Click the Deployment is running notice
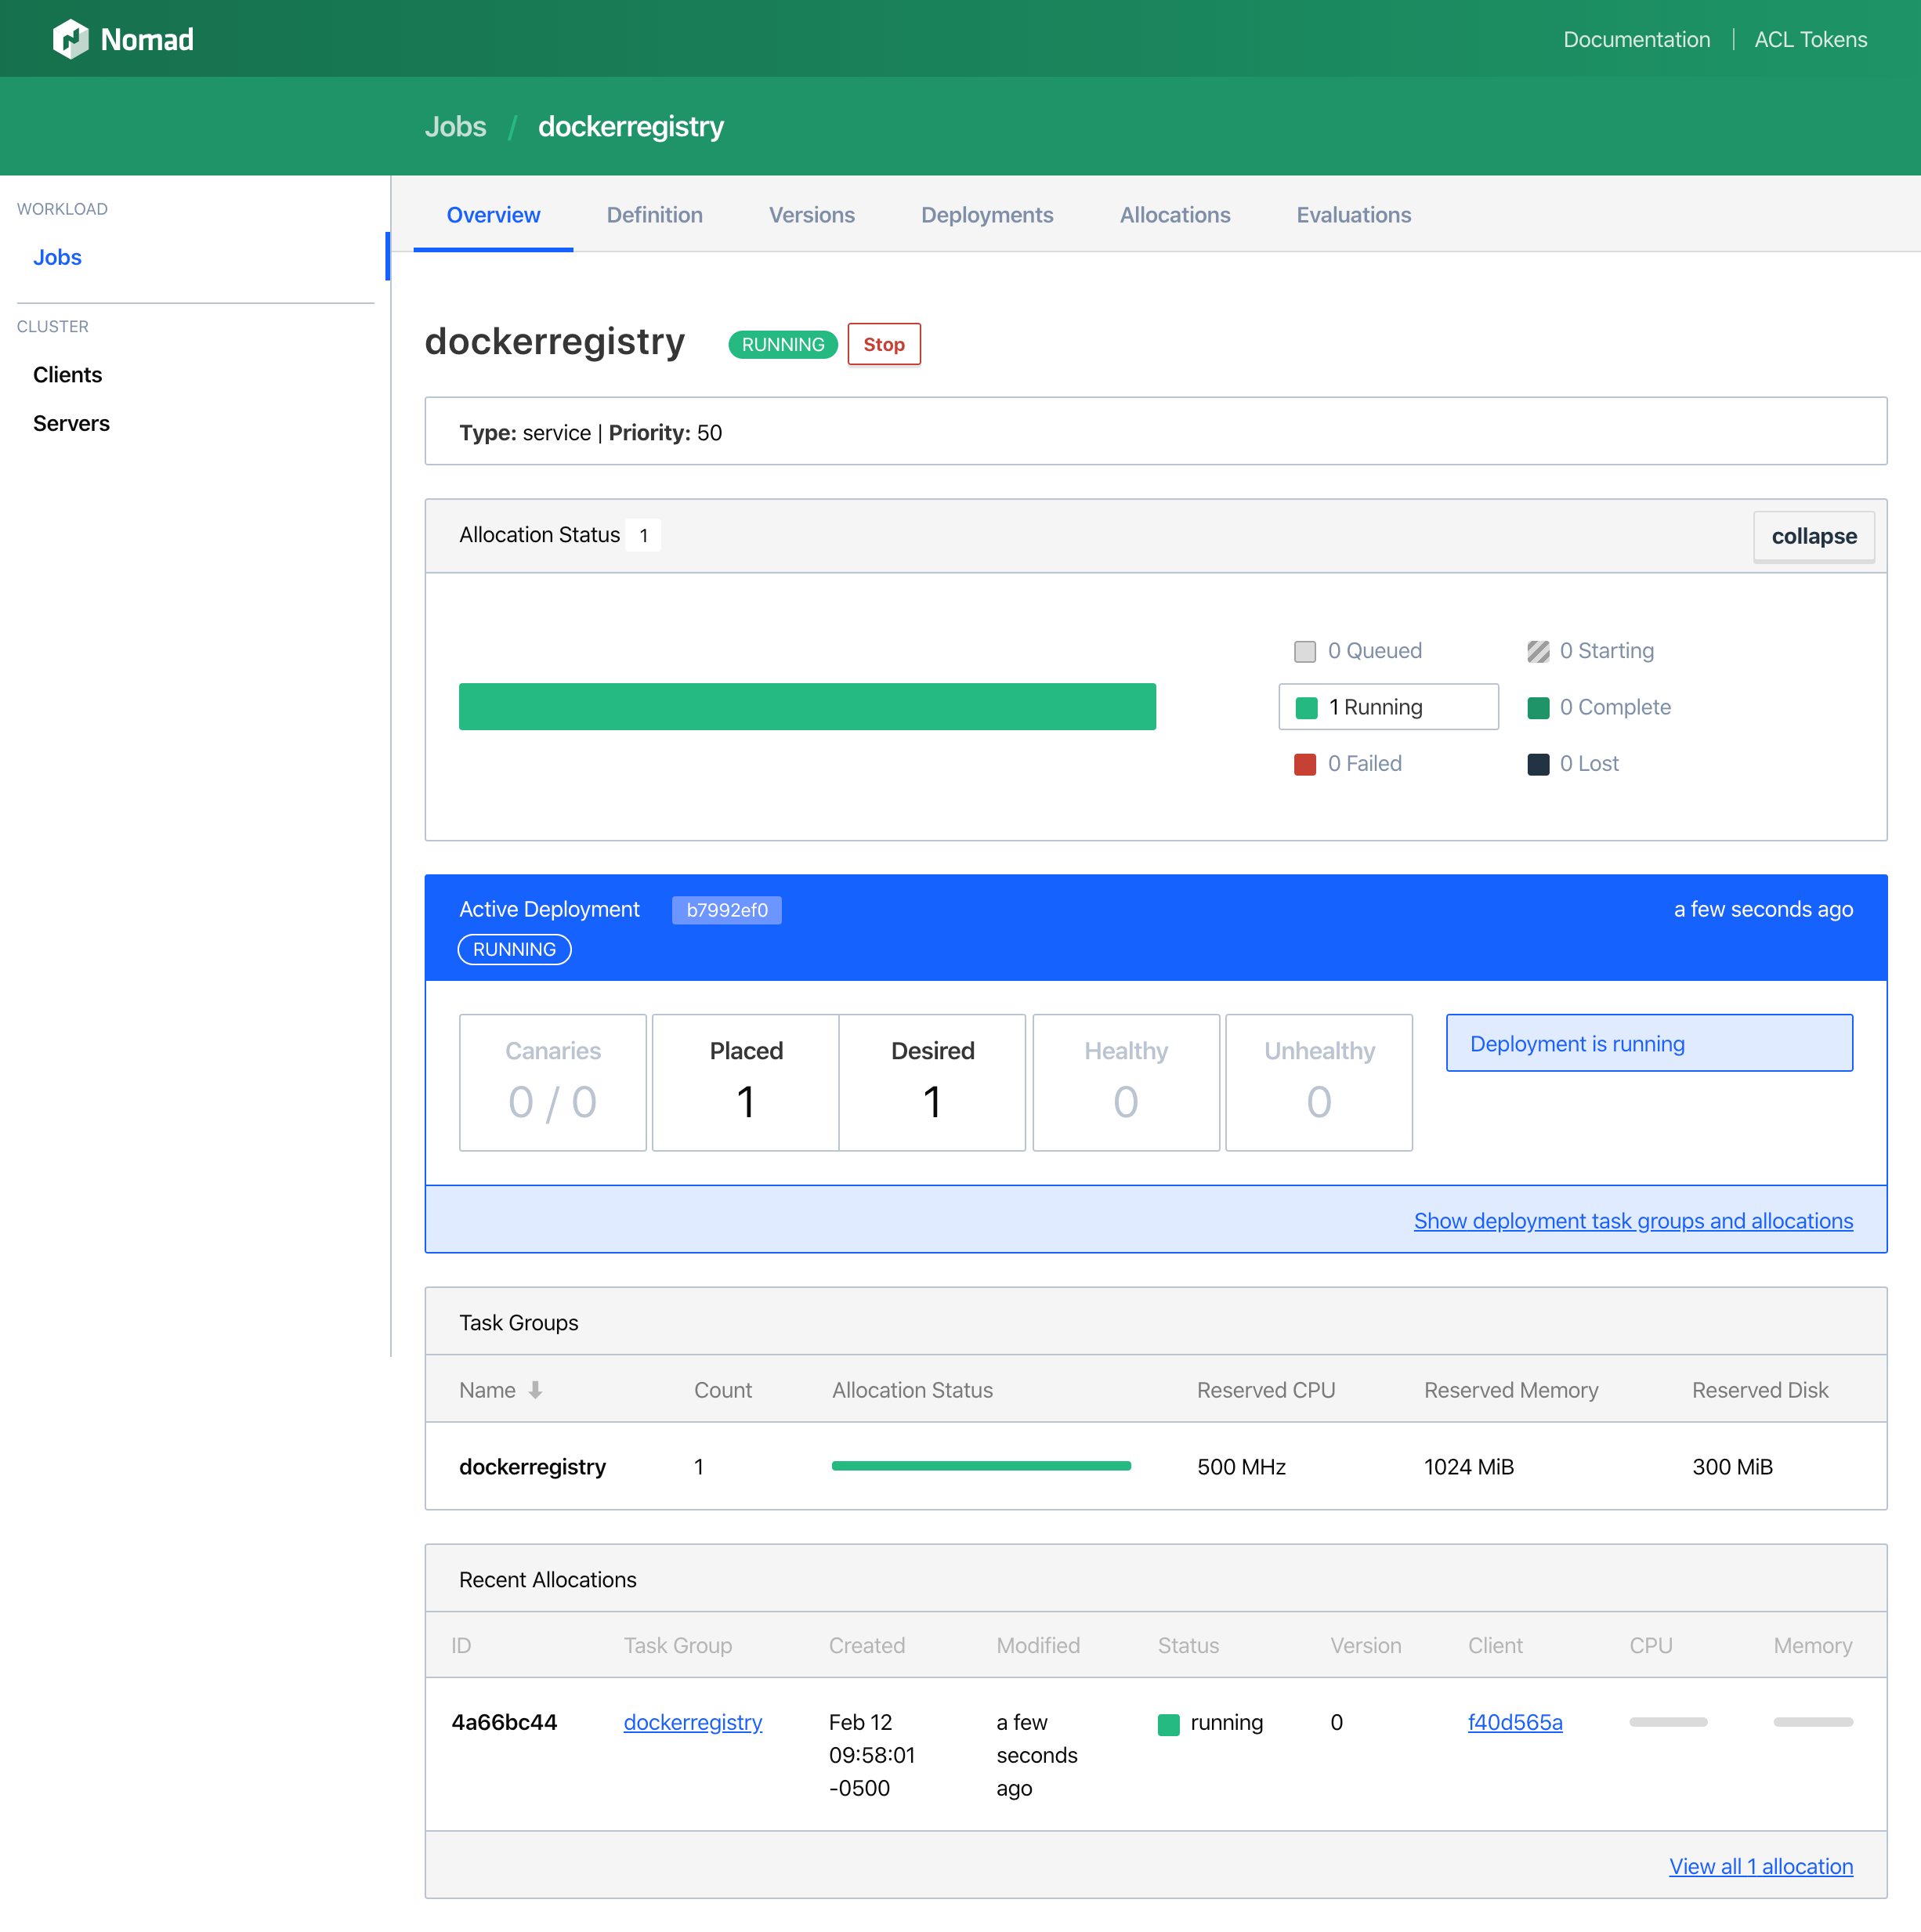 click(1649, 1043)
